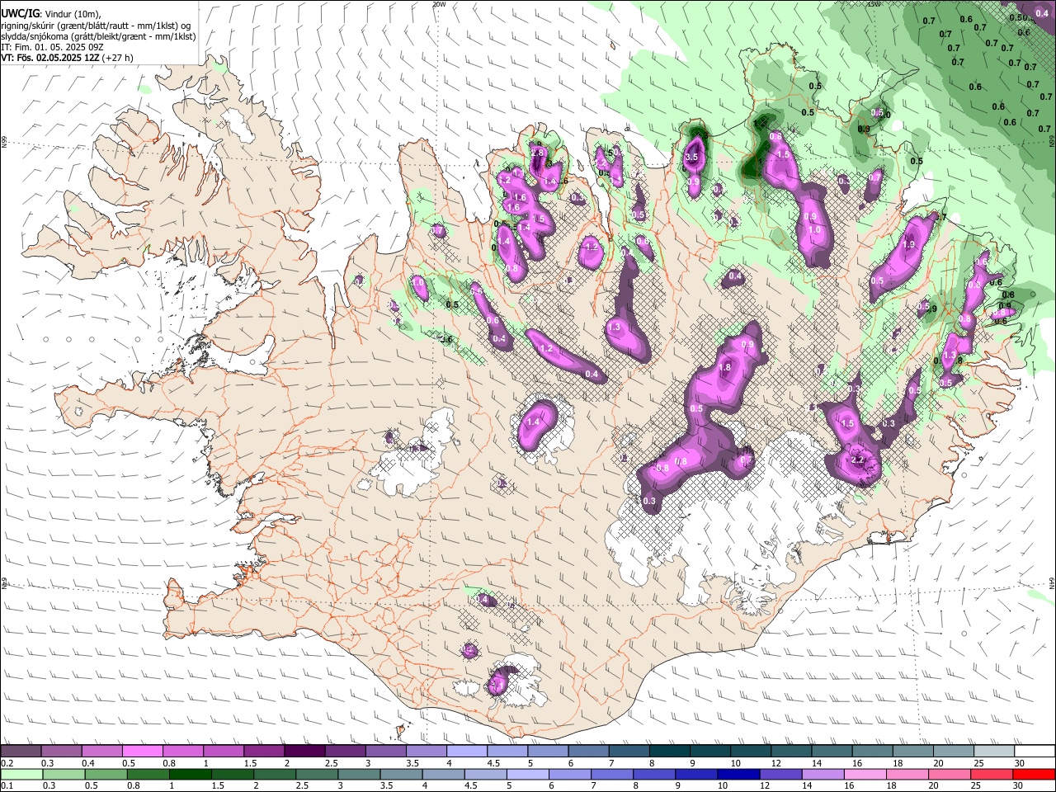This screenshot has height=792, width=1056.
Task: Click the 1.9 value in the northeast purple area
Action: 910,244
